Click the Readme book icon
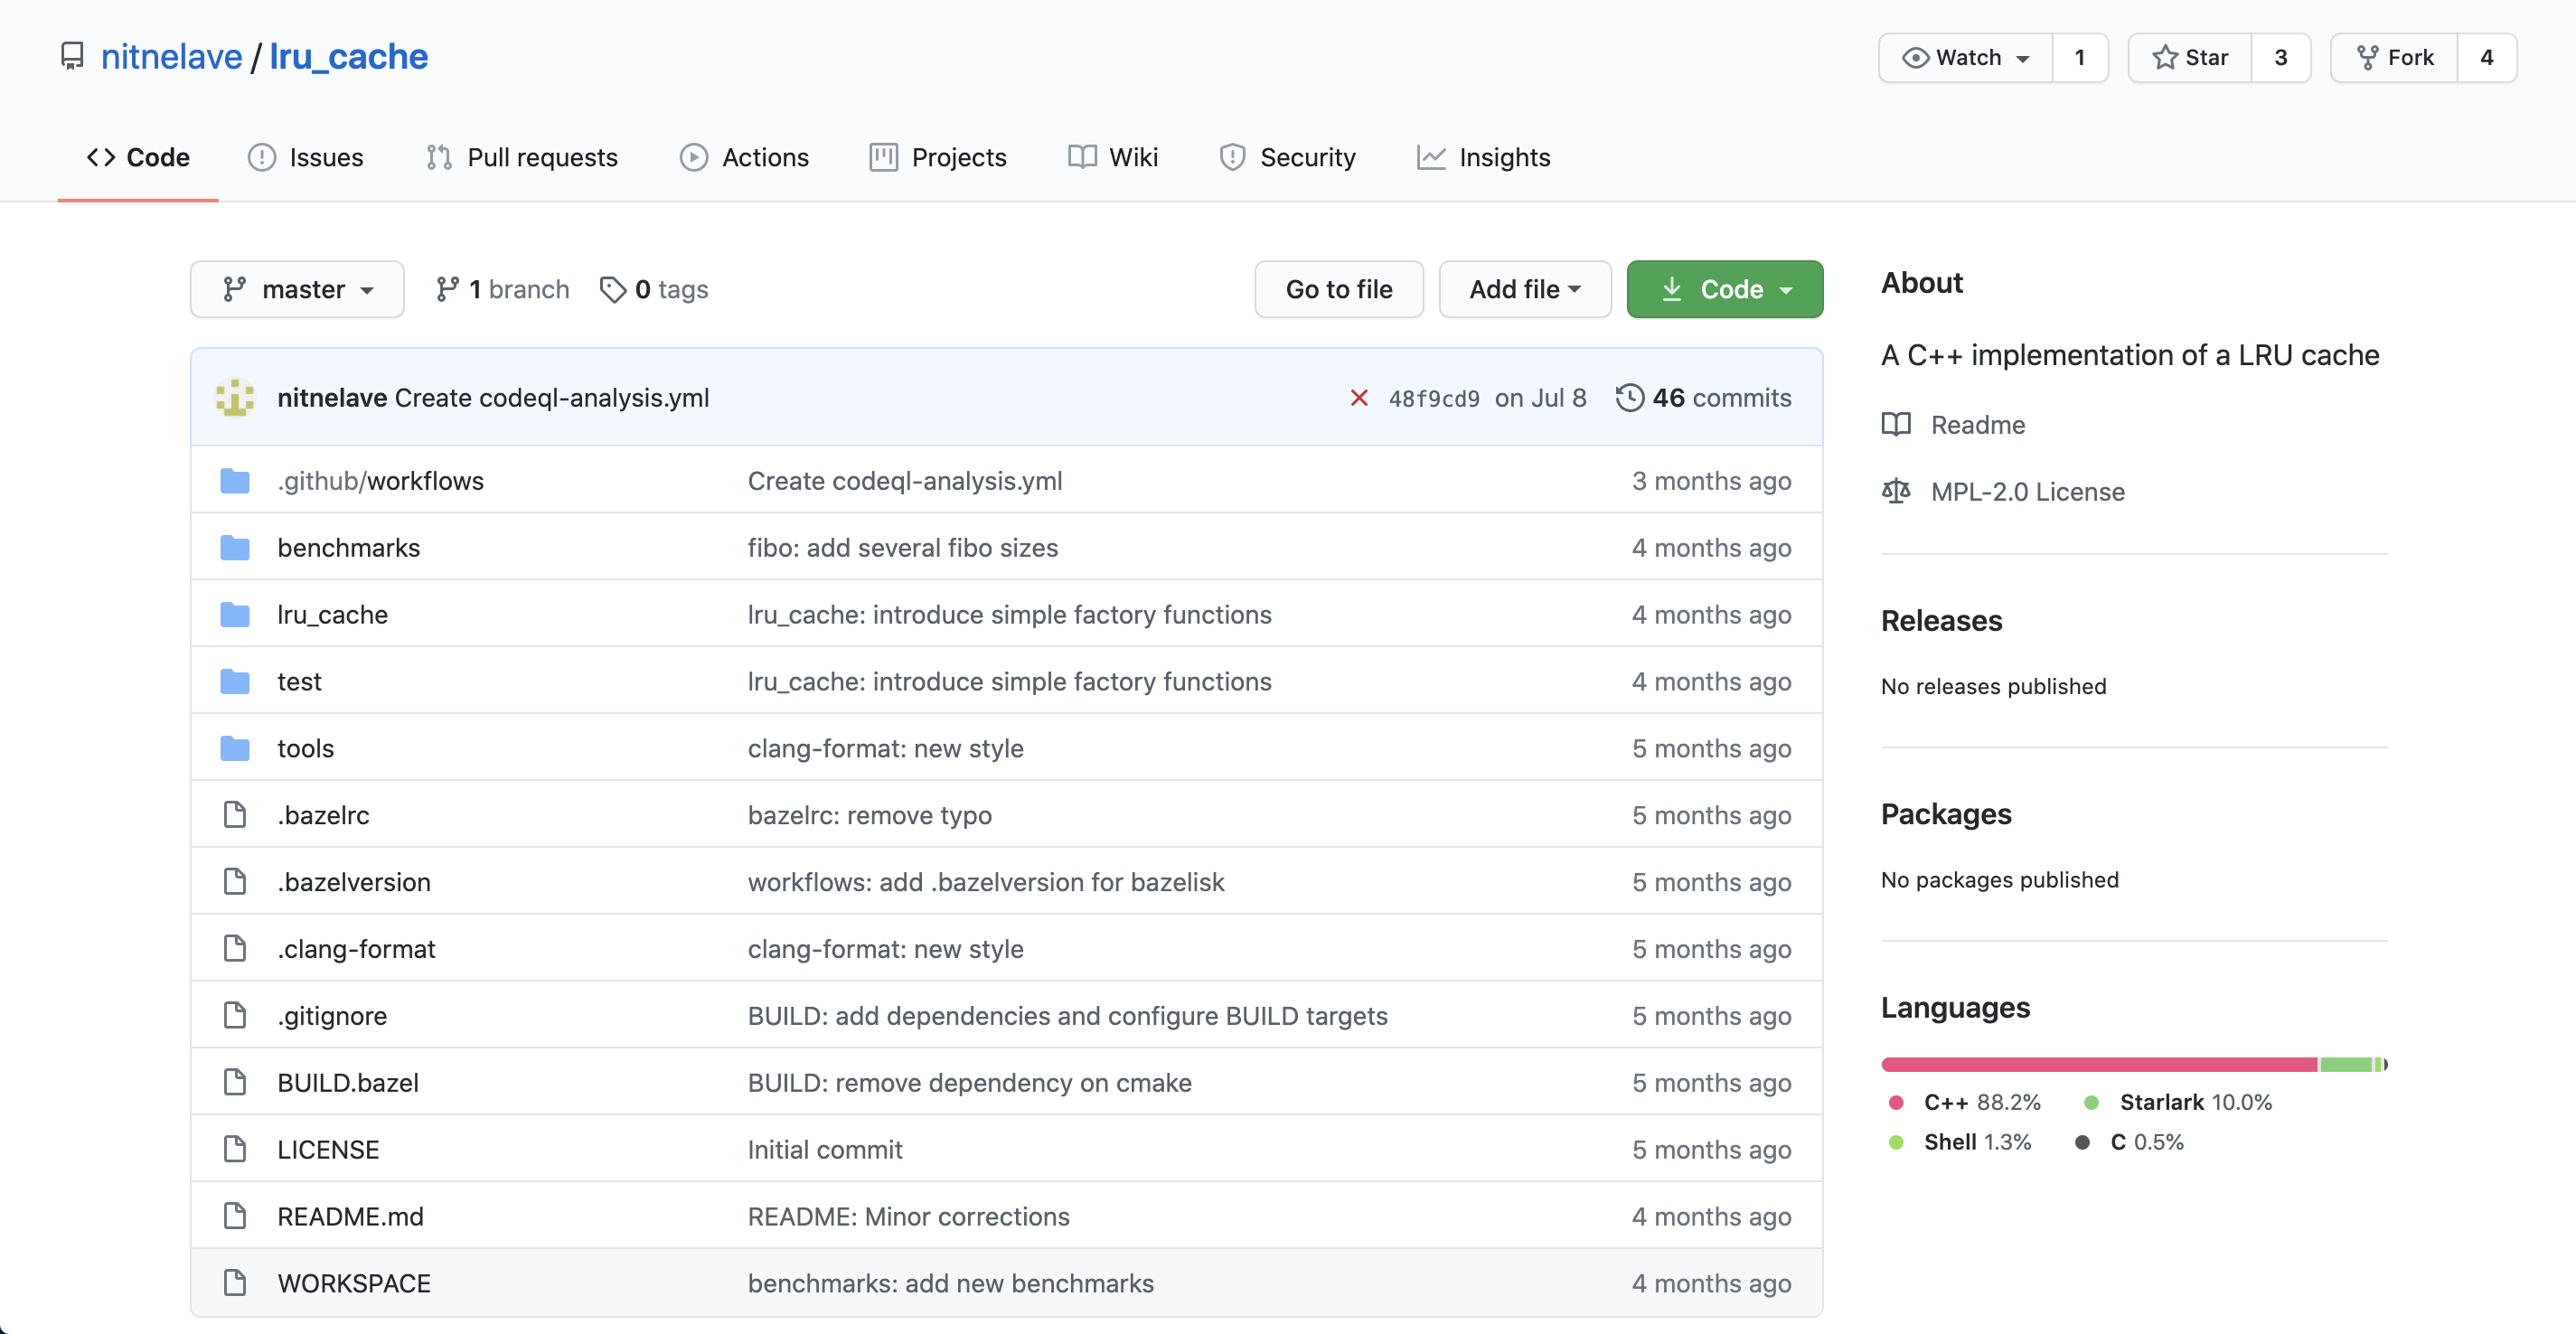 (1895, 425)
